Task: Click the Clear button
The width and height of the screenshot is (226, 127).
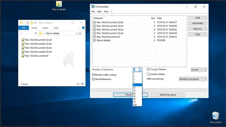Action: [198, 34]
